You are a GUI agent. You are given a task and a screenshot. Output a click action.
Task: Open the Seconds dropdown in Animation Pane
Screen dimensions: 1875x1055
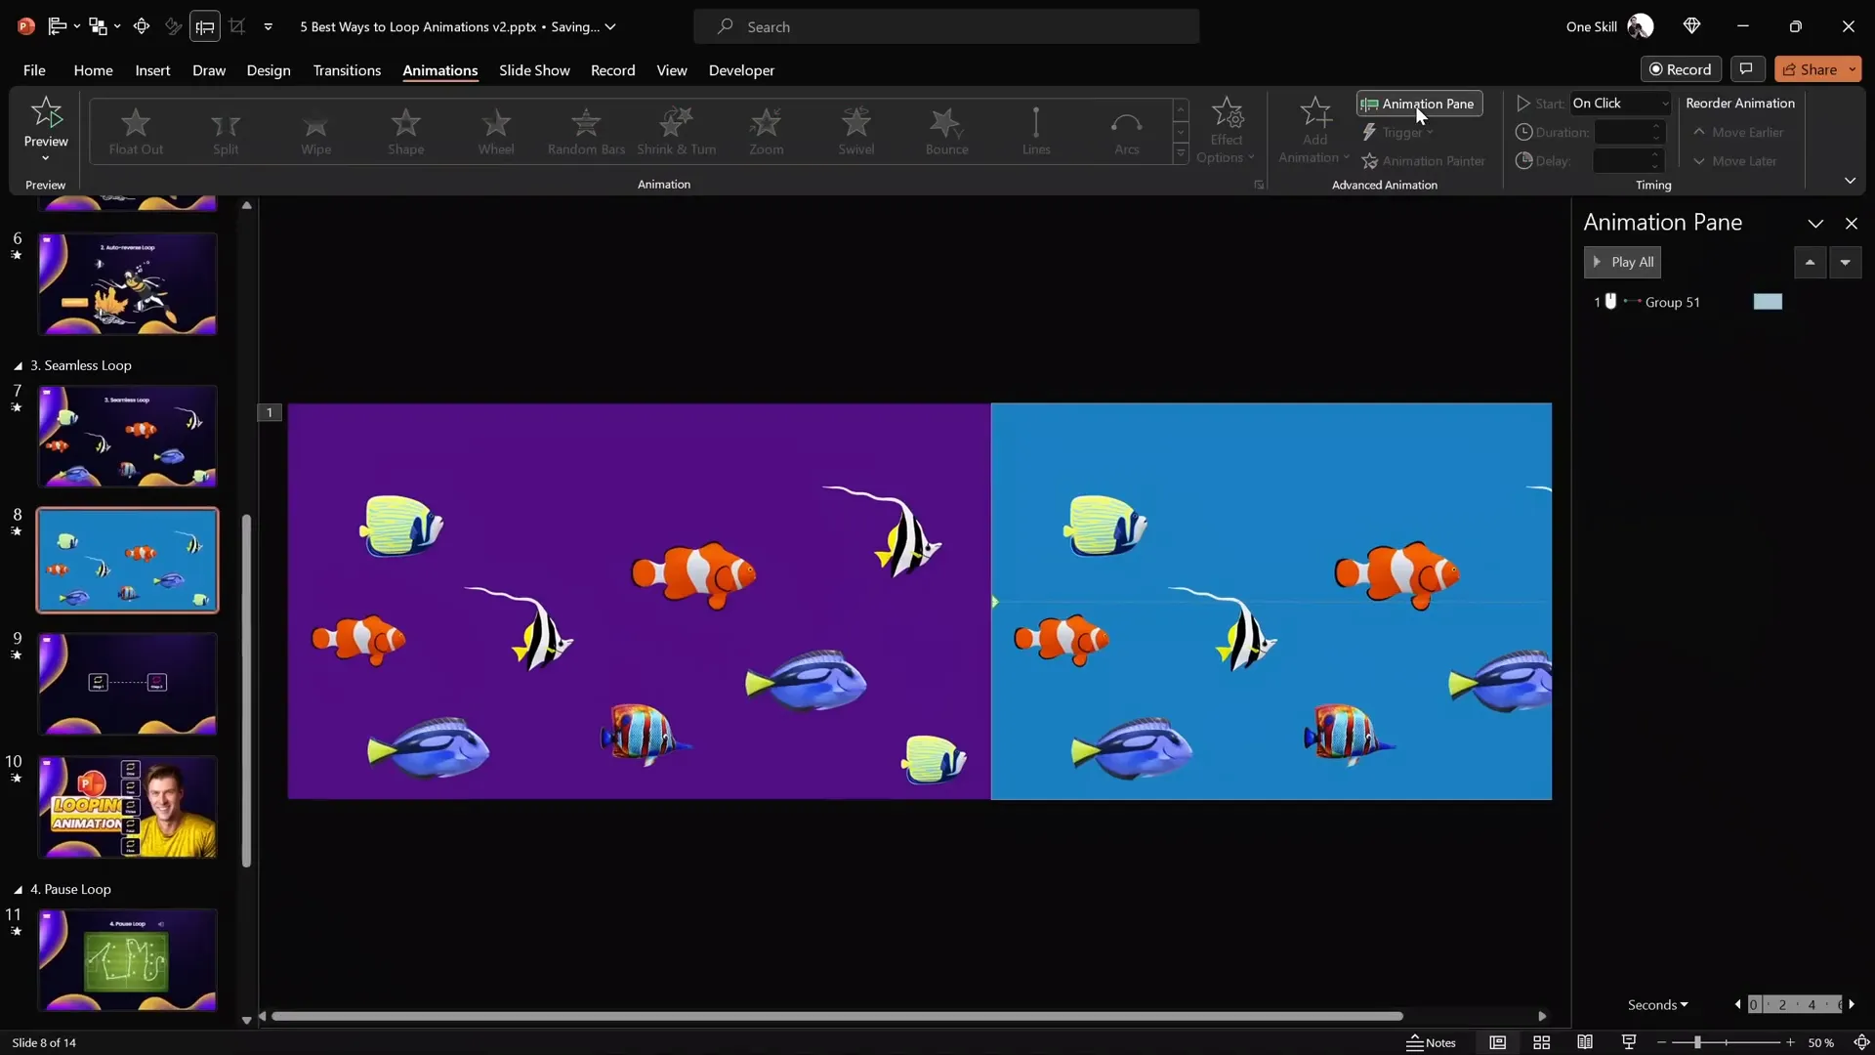pyautogui.click(x=1657, y=1004)
